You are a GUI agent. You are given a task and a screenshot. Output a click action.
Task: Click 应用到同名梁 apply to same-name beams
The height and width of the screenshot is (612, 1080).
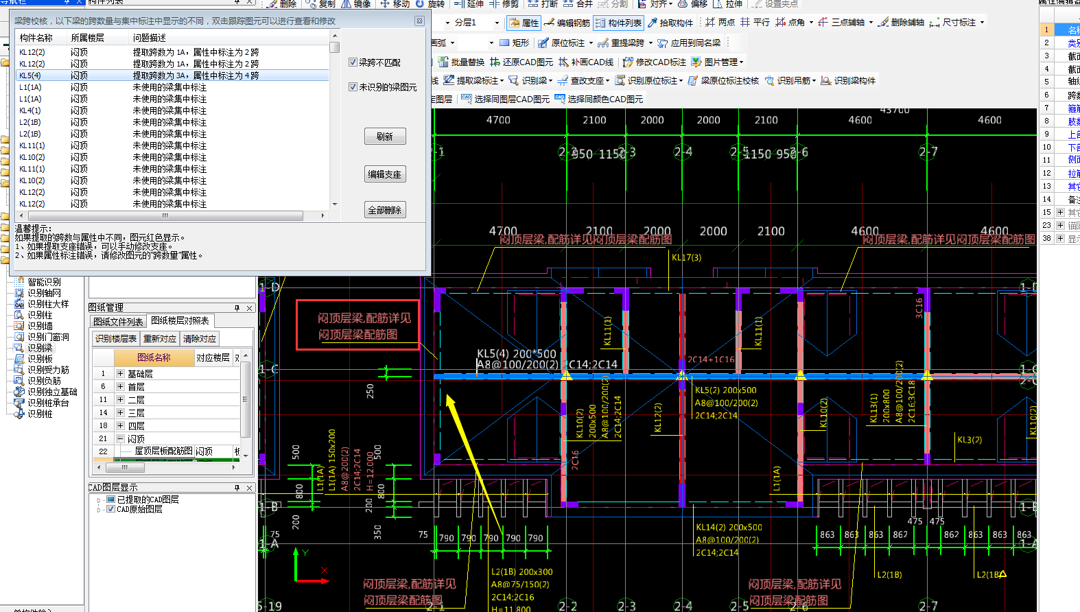tap(689, 43)
